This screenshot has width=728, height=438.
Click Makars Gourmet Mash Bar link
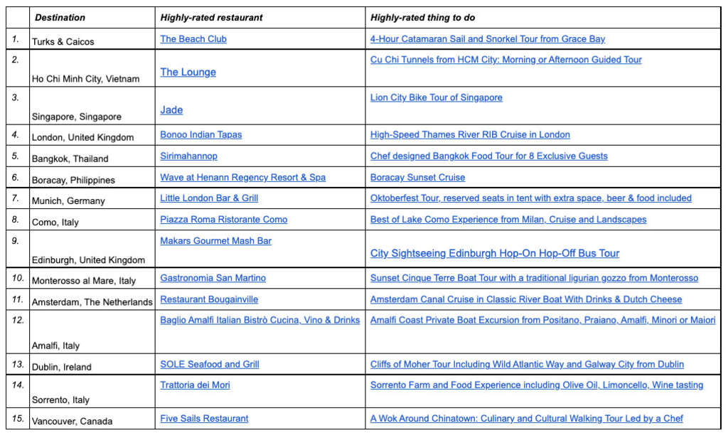[x=216, y=241]
